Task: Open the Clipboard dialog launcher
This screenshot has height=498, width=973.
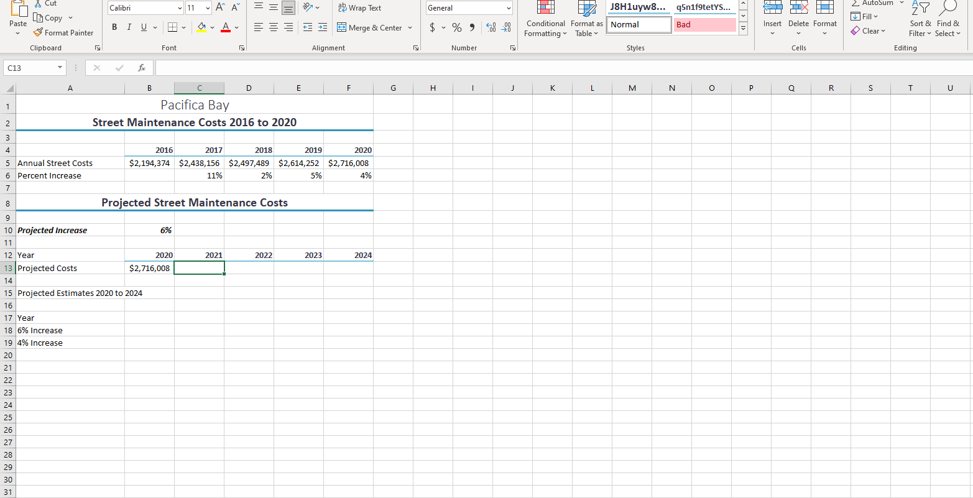Action: coord(97,48)
